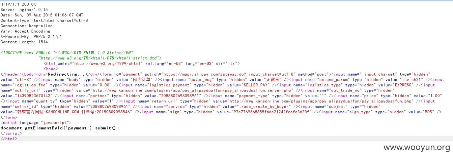Click the Redirecting... text
This screenshot has height=157, width=453.
(66, 74)
